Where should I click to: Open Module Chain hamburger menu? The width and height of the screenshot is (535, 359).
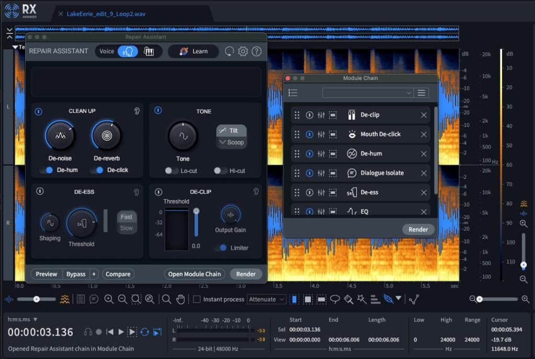(422, 92)
